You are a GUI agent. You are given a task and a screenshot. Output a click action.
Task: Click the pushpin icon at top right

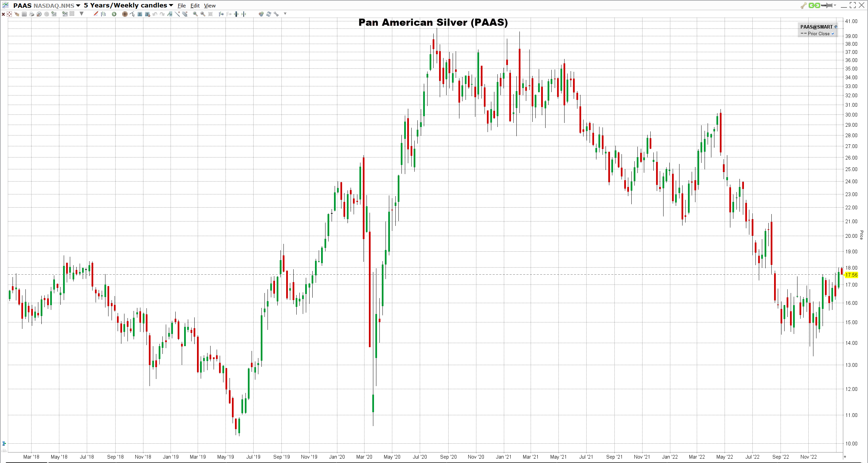click(827, 5)
